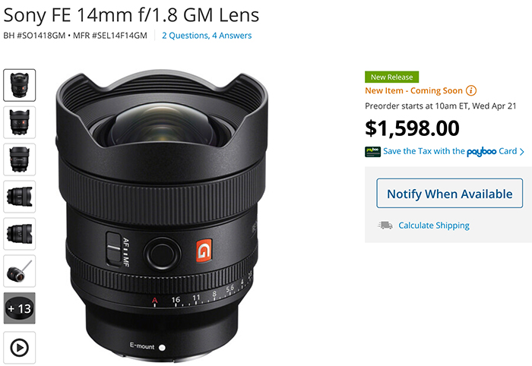532x366 pixels.
Task: Open the 2 Questions, 4 Answers link
Action: click(x=207, y=36)
